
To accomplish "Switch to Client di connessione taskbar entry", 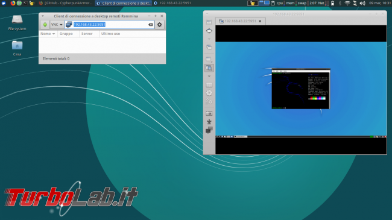I will coord(124,3).
